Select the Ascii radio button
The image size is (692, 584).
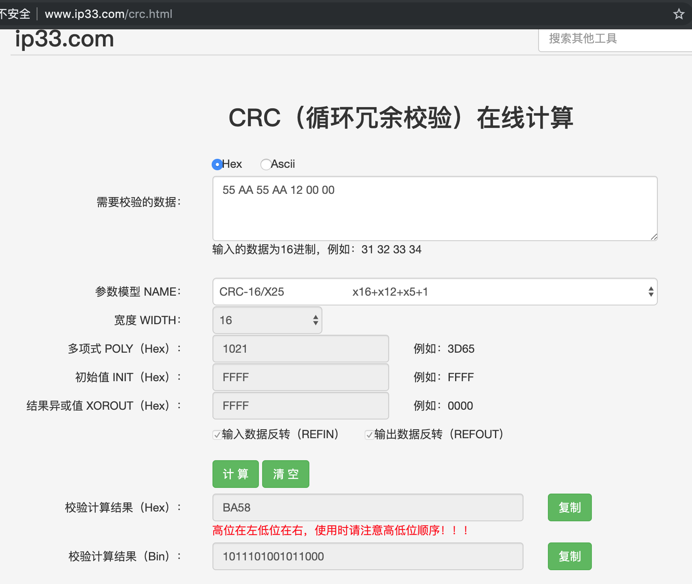coord(266,164)
